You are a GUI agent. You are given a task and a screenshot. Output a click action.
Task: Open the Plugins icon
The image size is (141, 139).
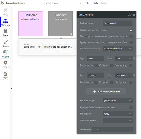5,52
